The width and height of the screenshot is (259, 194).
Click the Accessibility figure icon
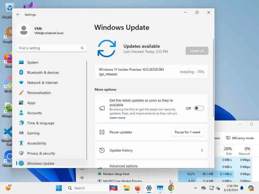click(21, 143)
